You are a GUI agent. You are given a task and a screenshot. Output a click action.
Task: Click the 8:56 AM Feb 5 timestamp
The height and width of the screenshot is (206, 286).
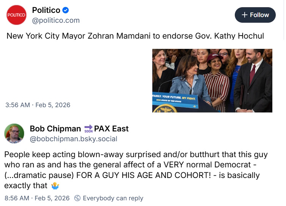pos(37,198)
